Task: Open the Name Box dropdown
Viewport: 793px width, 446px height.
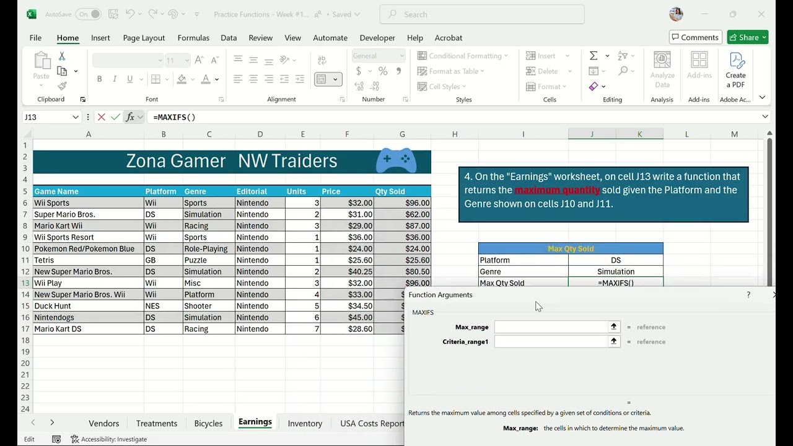Action: pos(76,117)
